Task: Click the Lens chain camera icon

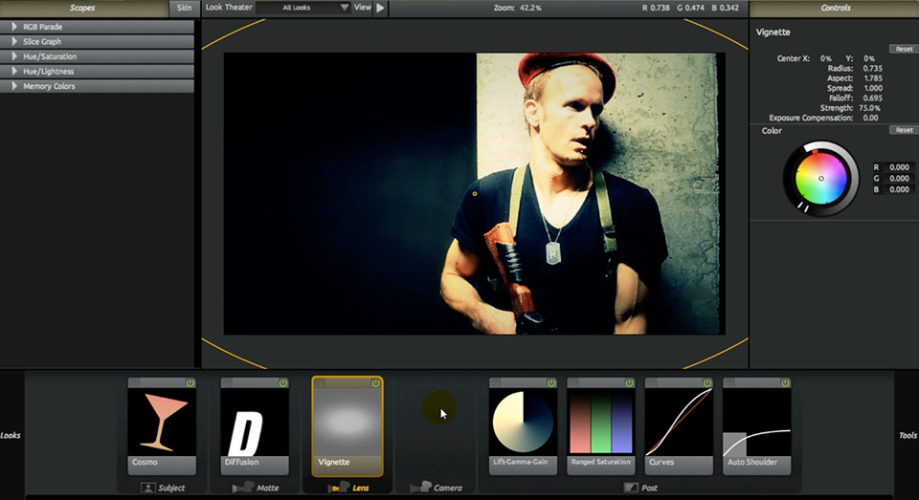Action: 338,488
